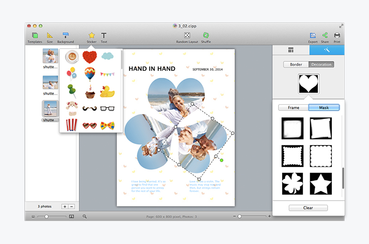Open the Size tool
Screen dimensions: 369x244
[x=50, y=38]
